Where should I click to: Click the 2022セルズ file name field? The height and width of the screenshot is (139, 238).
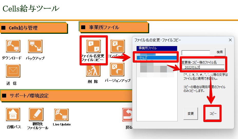pyautogui.click(x=203, y=68)
